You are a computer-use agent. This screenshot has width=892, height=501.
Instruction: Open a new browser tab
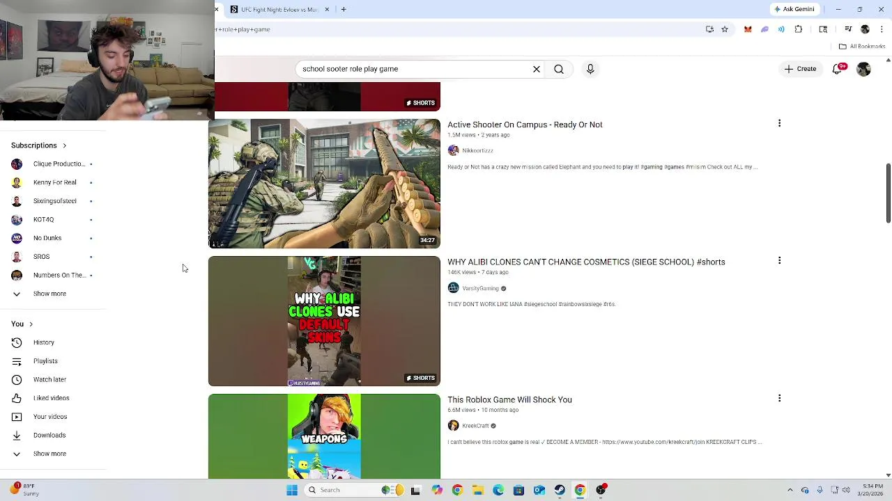[344, 9]
